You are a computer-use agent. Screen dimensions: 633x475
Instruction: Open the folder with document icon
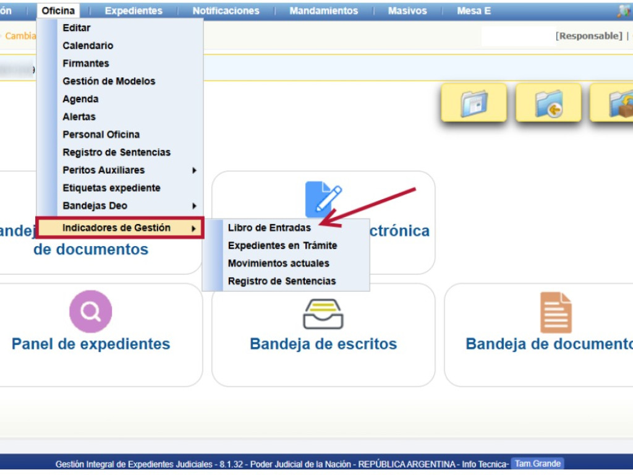[x=474, y=103]
